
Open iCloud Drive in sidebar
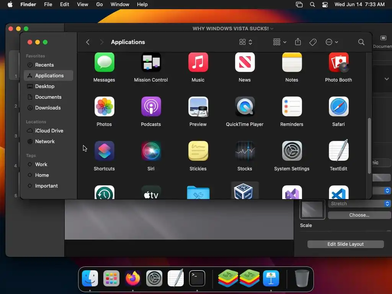(x=49, y=131)
